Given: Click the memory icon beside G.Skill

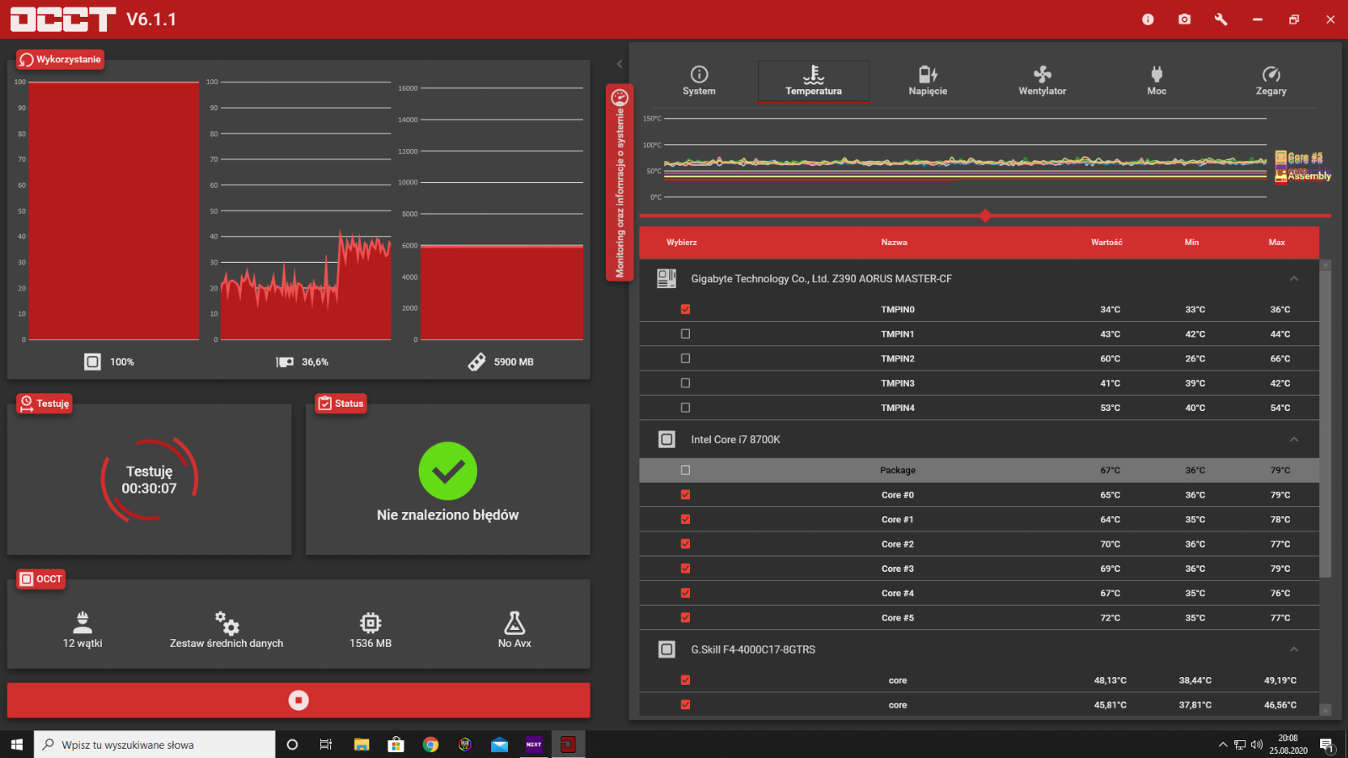Looking at the screenshot, I should [666, 649].
